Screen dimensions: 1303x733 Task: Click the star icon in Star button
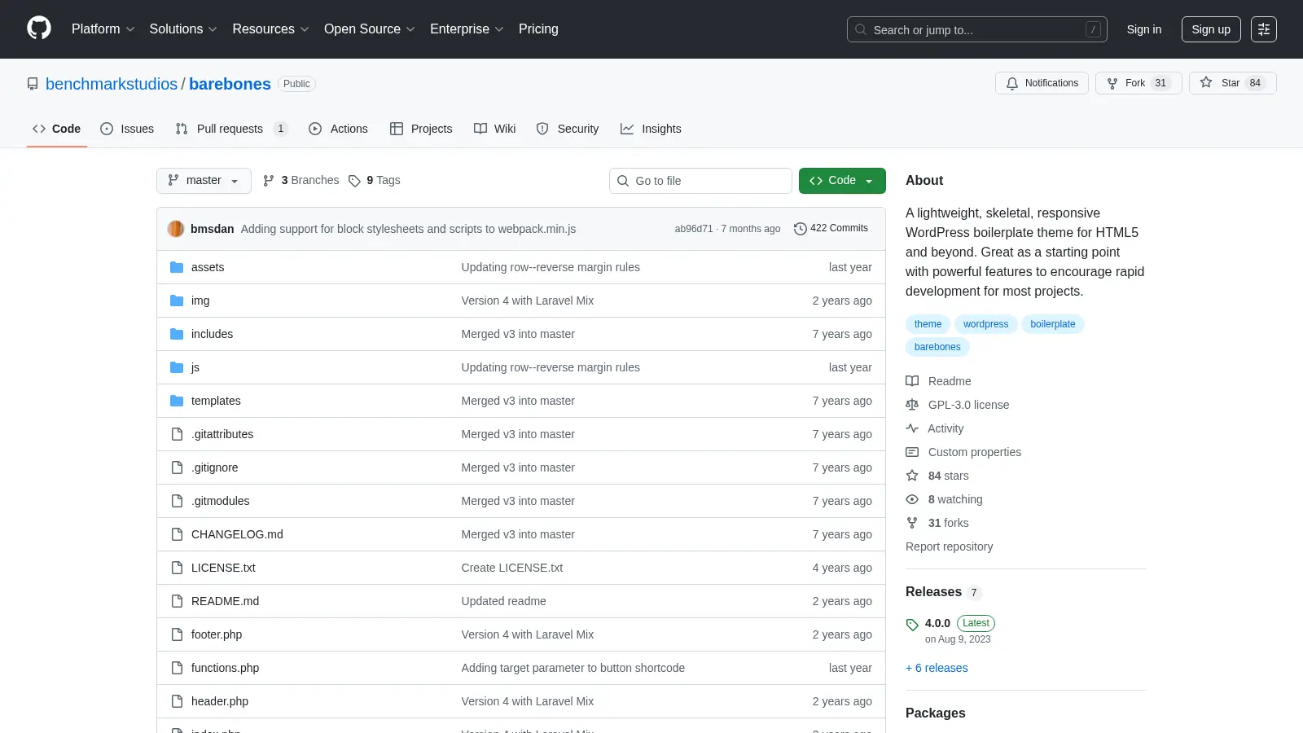1206,82
